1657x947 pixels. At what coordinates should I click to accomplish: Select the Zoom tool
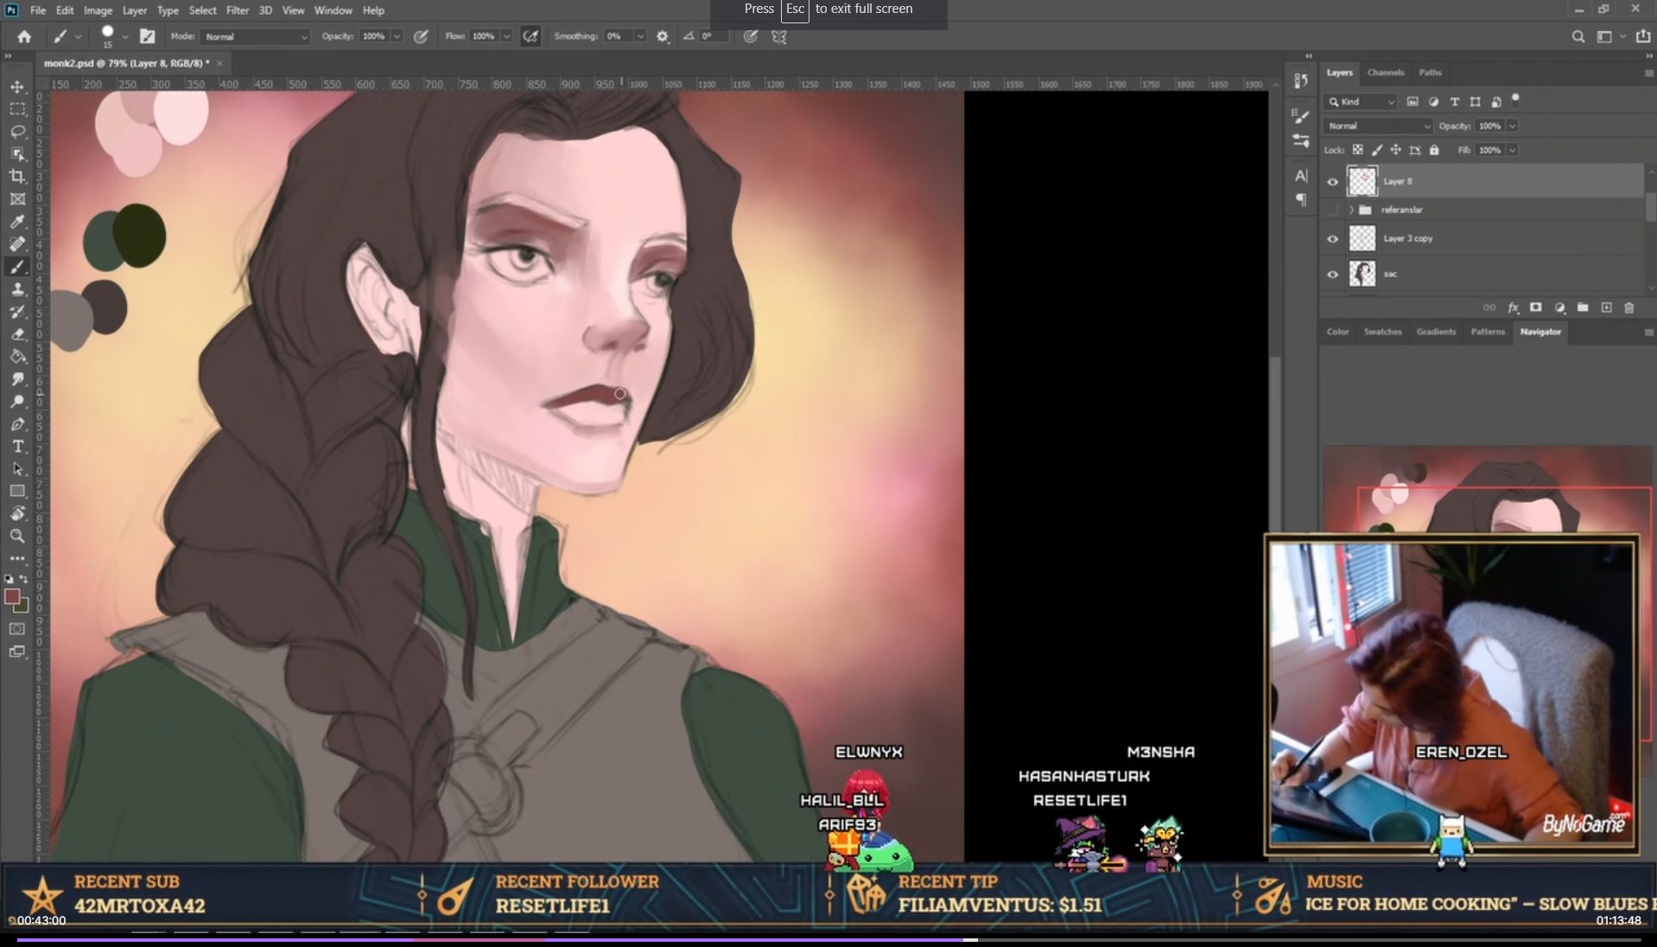(x=17, y=536)
